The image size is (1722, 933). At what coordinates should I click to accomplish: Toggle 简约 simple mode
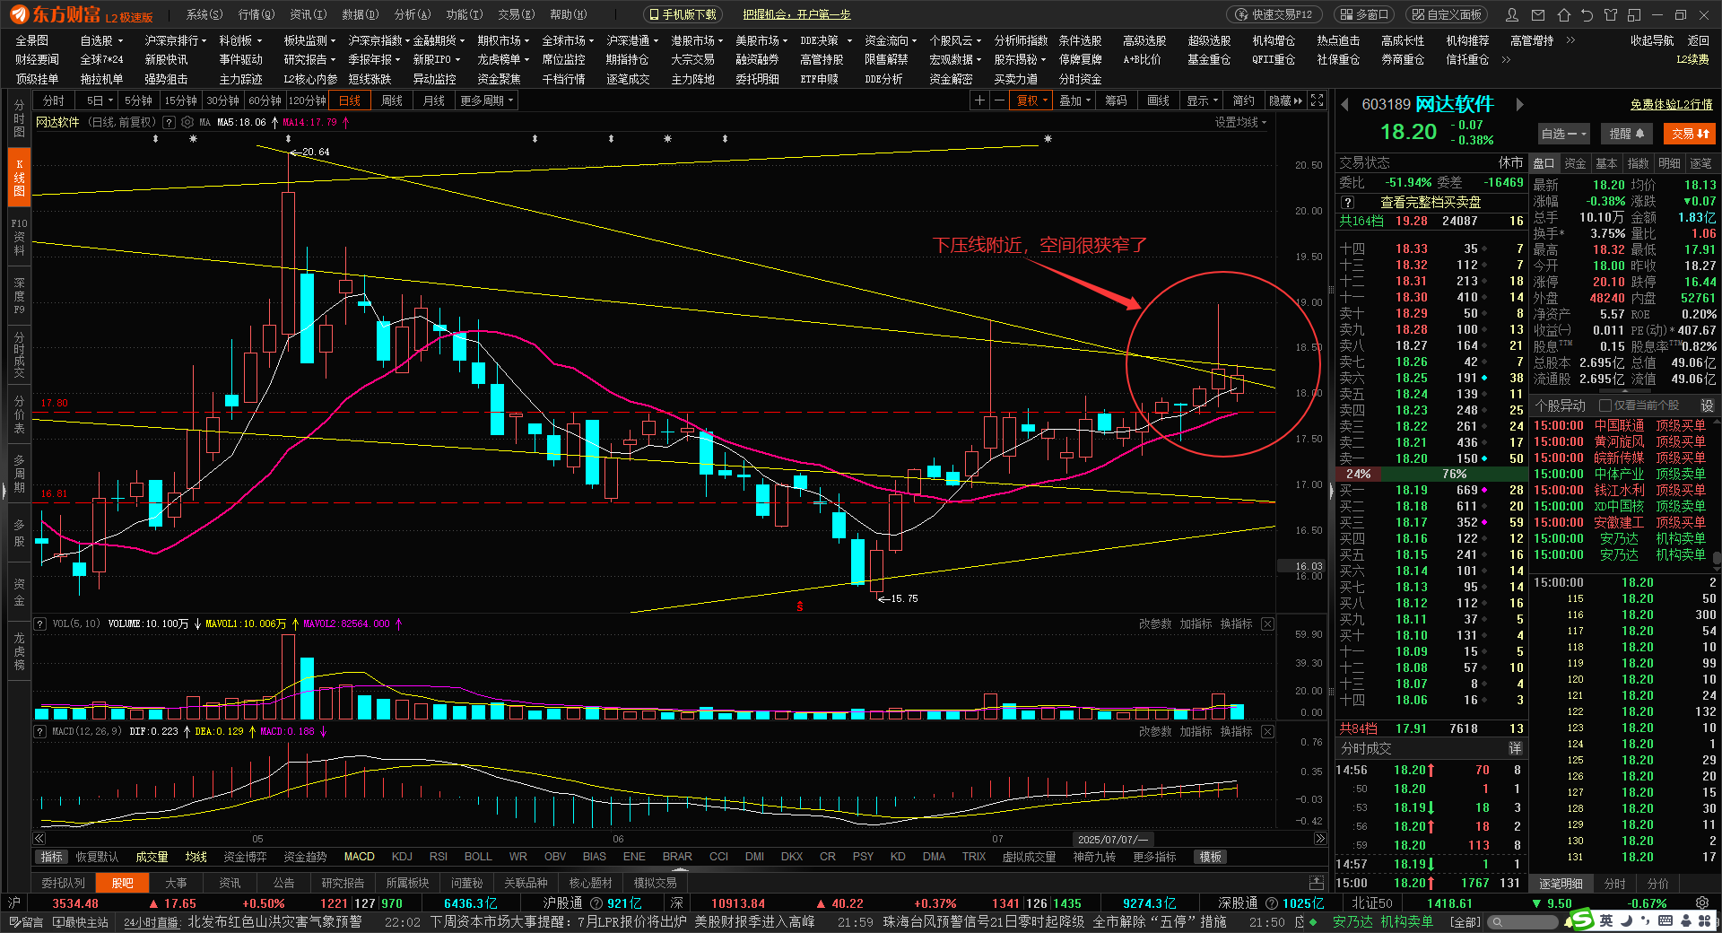pos(1243,100)
